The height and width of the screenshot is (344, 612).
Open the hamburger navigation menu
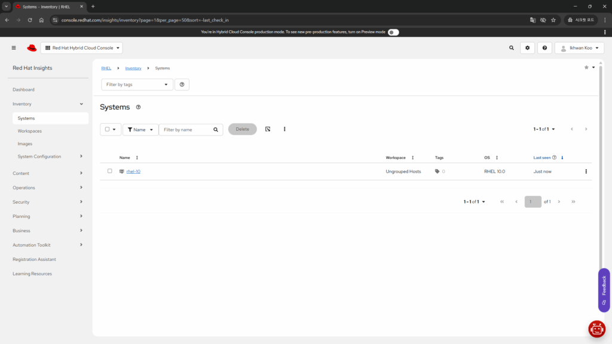[x=14, y=48]
